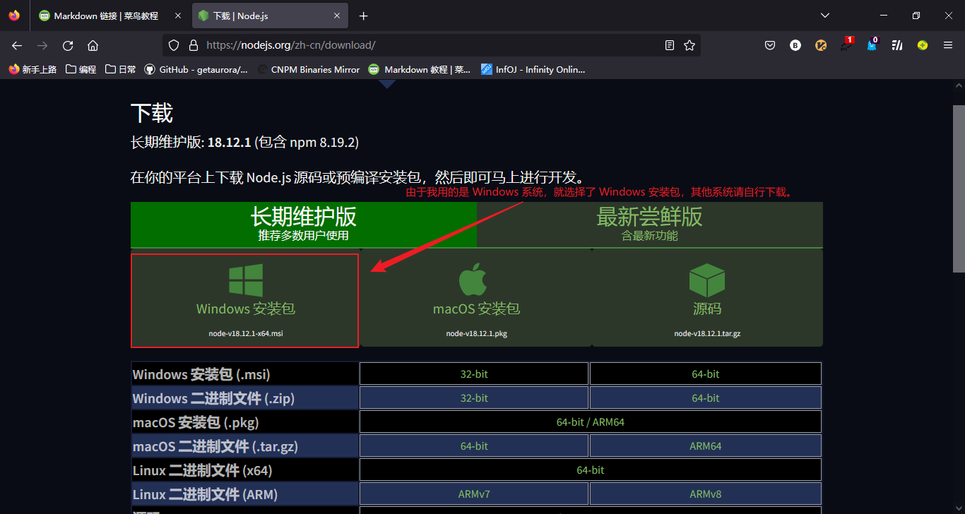Open InfOJ Infinity Online bookmark
The image size is (965, 514).
coord(533,69)
